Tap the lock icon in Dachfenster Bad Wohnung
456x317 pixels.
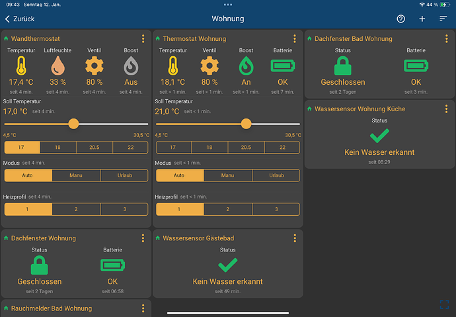(x=342, y=66)
